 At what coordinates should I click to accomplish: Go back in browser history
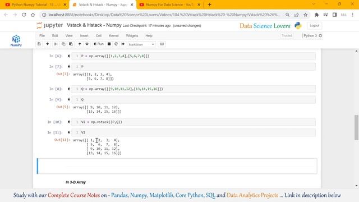tap(6, 15)
